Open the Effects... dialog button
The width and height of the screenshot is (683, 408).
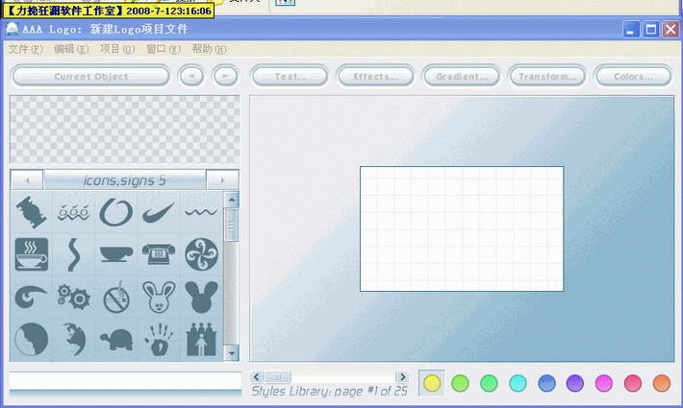click(x=375, y=77)
